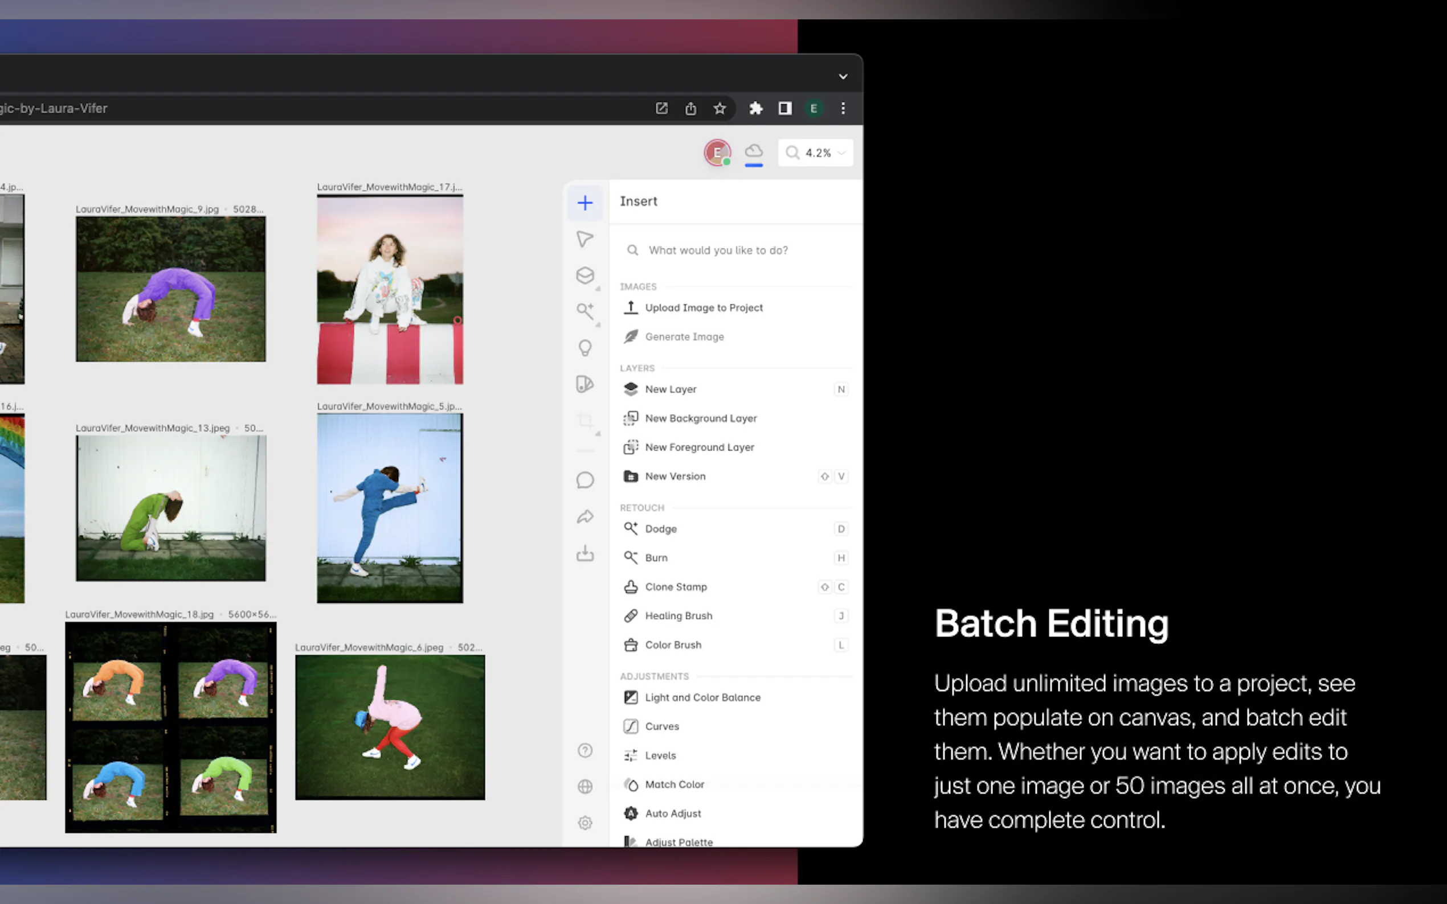Open the export download icon in sidebar
Image resolution: width=1447 pixels, height=904 pixels.
pos(584,554)
